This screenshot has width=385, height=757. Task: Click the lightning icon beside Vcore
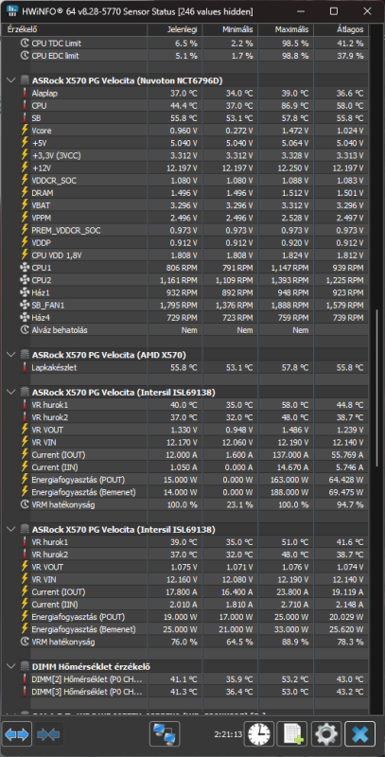pyautogui.click(x=26, y=131)
